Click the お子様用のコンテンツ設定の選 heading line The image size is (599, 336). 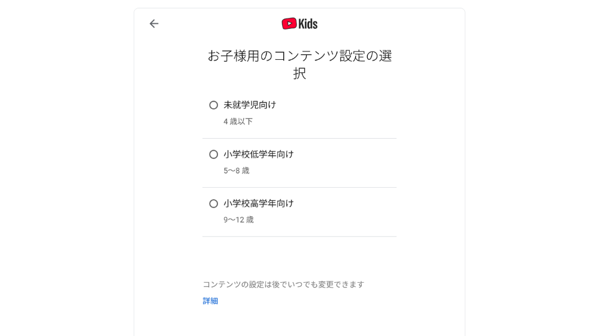click(299, 56)
